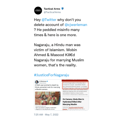Click CJ Werleman's avatar in embedded screenshot
The image size is (123, 123).
click(37, 82)
